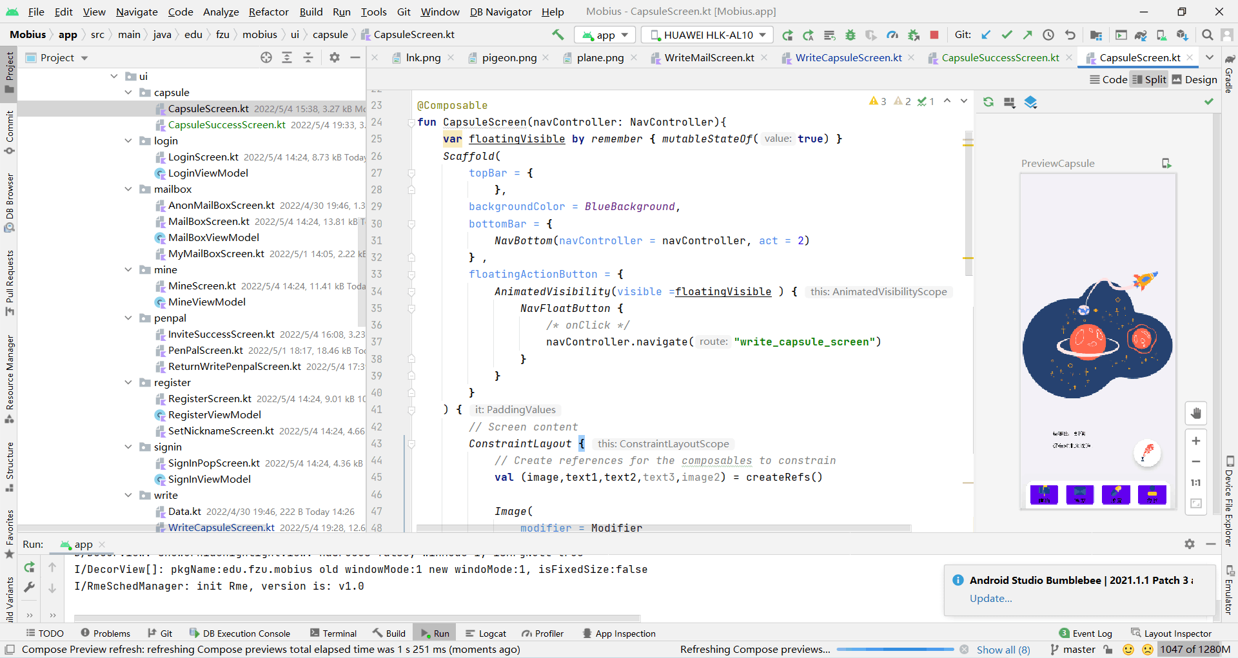
Task: Toggle the Gradle side panel
Action: [1229, 74]
